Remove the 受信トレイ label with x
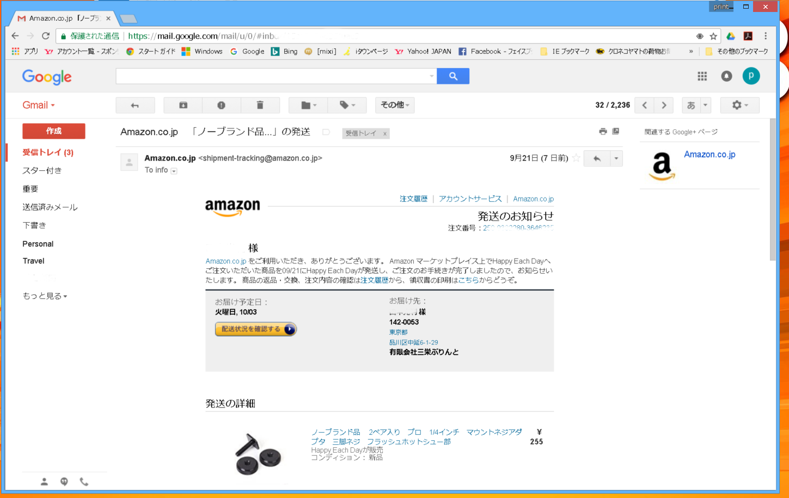The height and width of the screenshot is (498, 789). pyautogui.click(x=384, y=133)
